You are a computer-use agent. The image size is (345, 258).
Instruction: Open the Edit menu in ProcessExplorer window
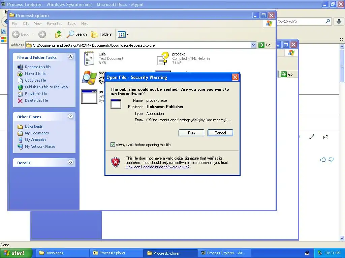click(26, 24)
